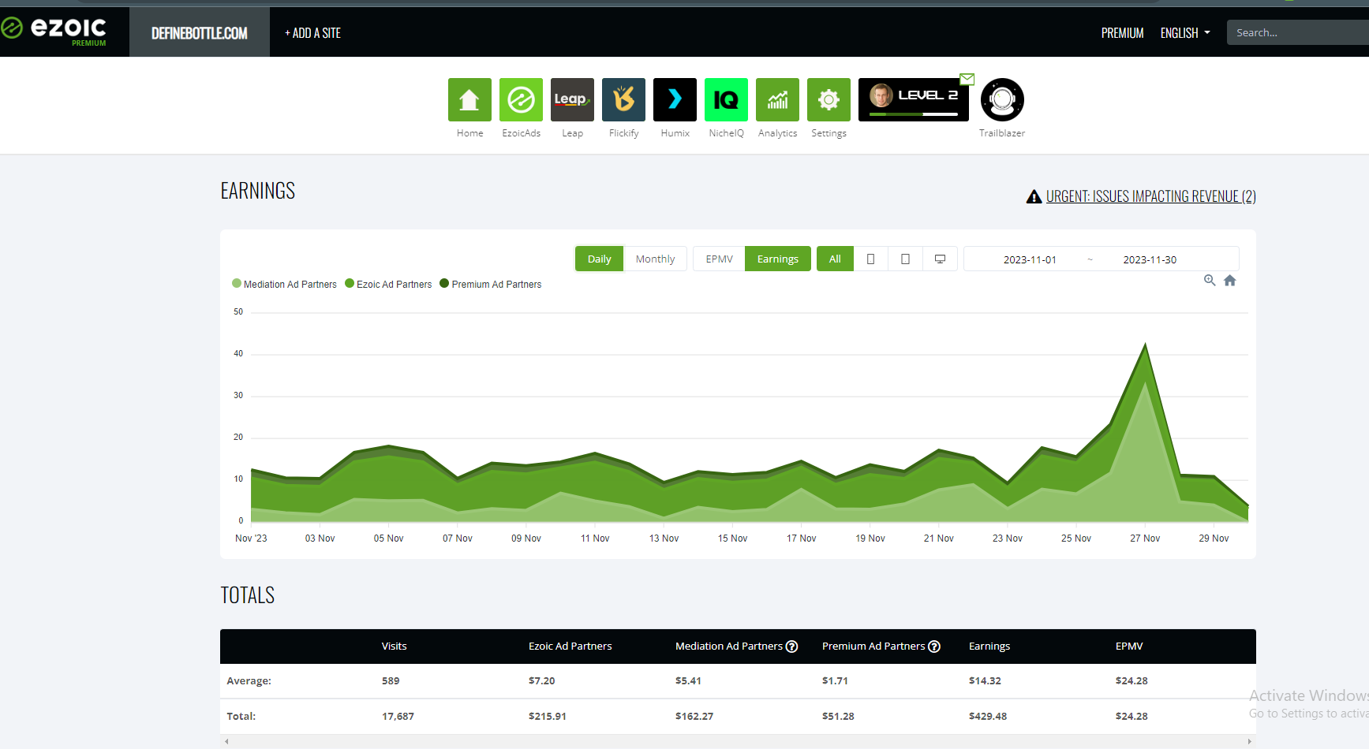
Task: Click total mediation value $162.27
Action: pyautogui.click(x=694, y=717)
